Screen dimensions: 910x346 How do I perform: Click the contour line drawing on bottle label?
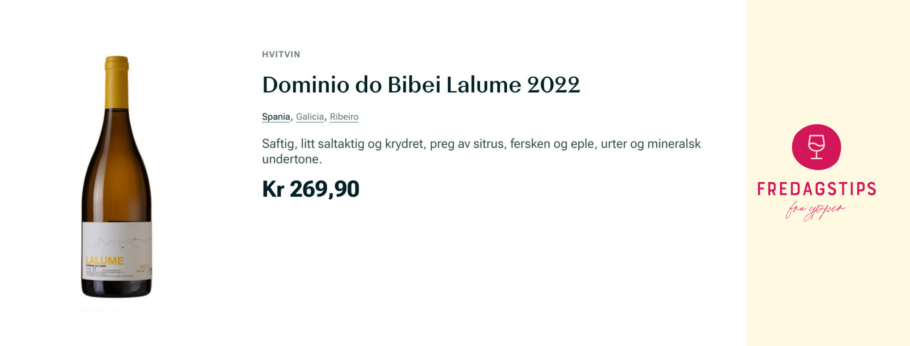[118, 242]
